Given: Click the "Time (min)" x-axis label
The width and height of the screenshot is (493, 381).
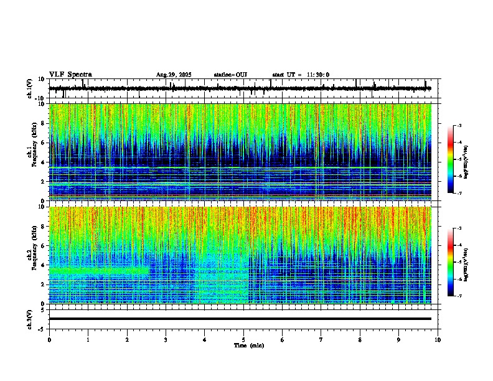Looking at the screenshot, I should pyautogui.click(x=249, y=346).
